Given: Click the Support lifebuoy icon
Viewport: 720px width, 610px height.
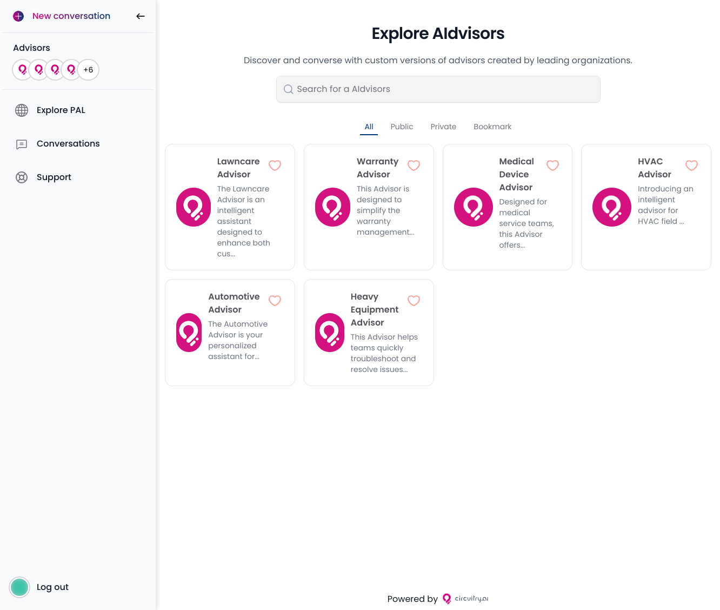Looking at the screenshot, I should coord(22,177).
